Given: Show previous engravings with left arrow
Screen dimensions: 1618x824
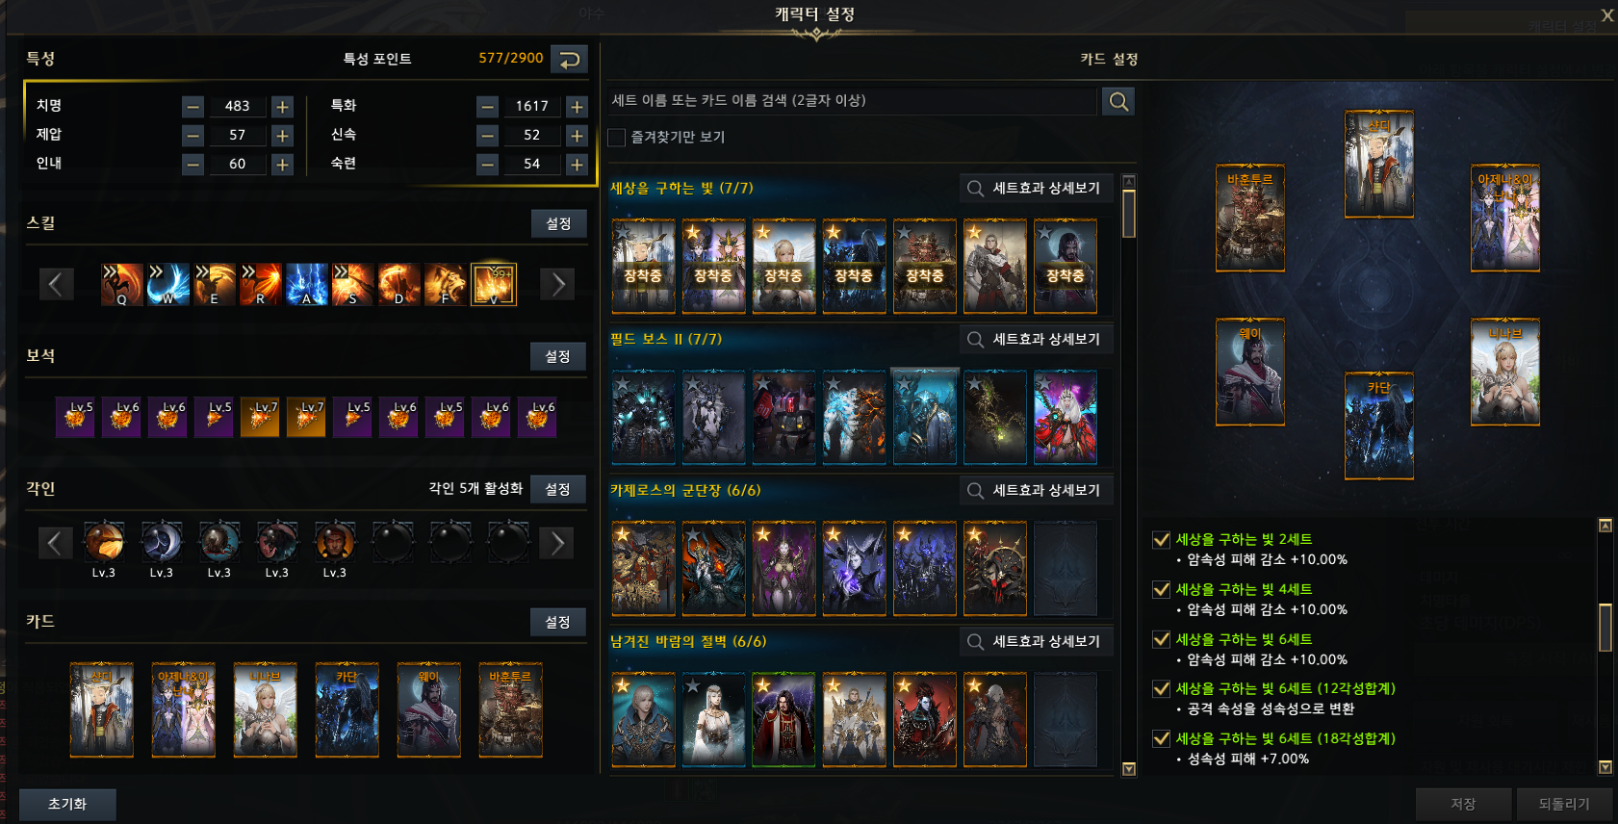Looking at the screenshot, I should pos(56,543).
